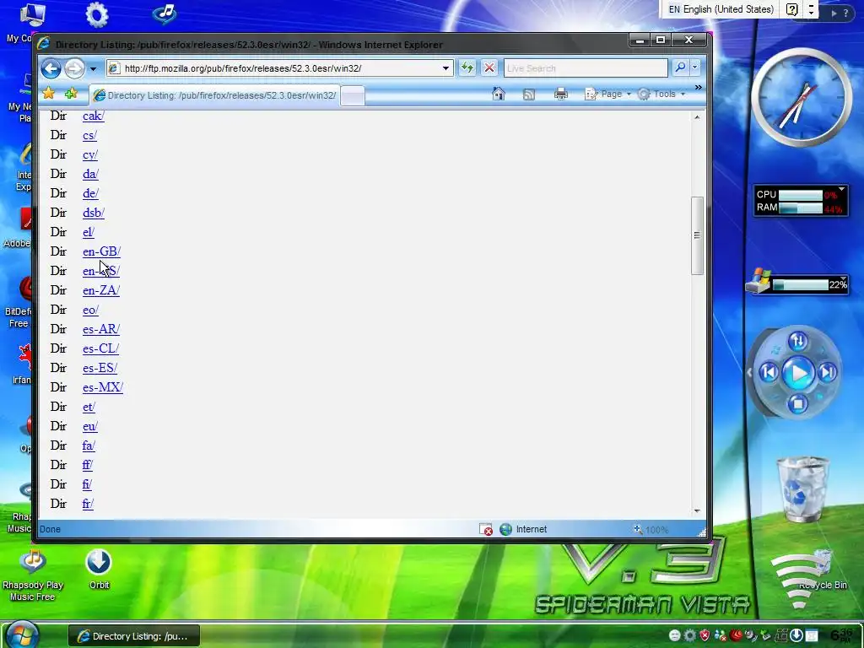Click the Add to Favorites icon
Screen dimensions: 864x648
pyautogui.click(x=71, y=94)
